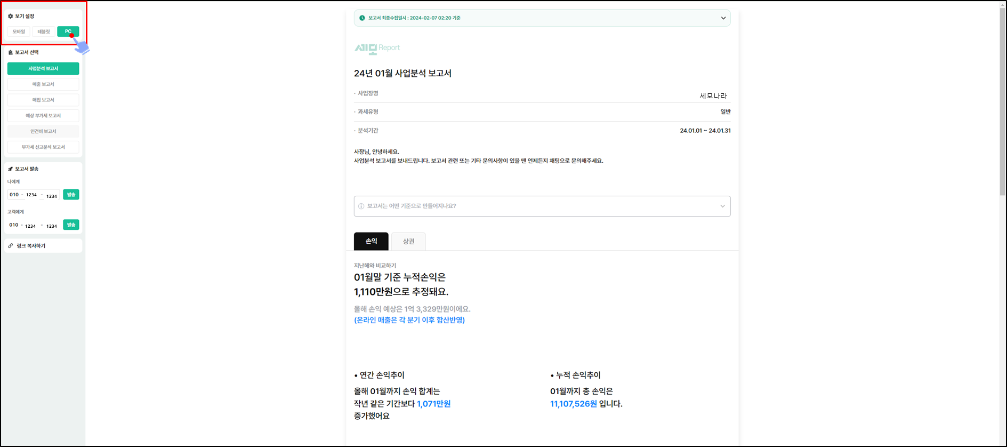This screenshot has height=447, width=1007.
Task: Open the 매출 보고서 report
Action: coord(43,84)
